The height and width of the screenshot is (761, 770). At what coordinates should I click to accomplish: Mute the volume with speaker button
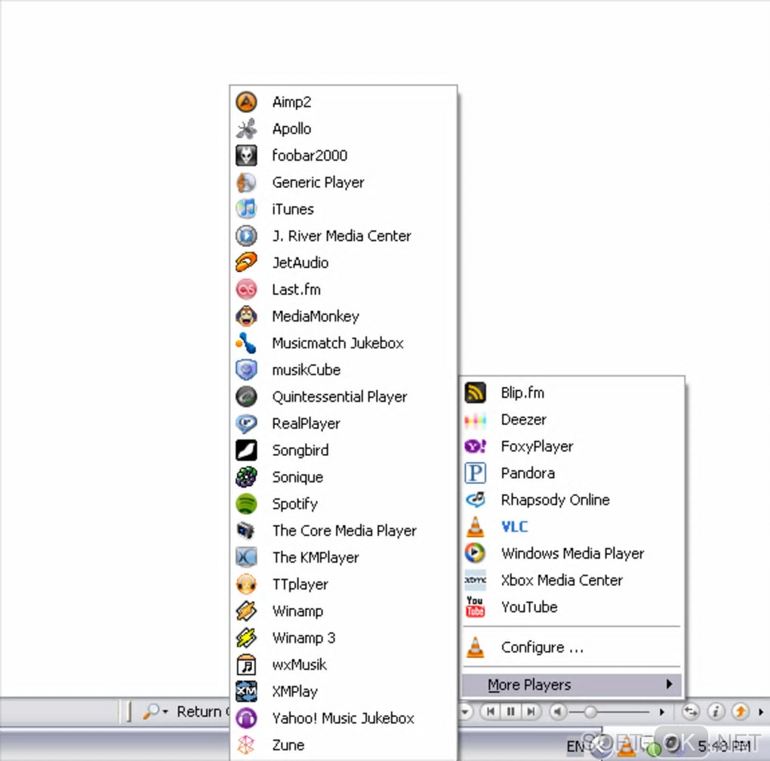(x=557, y=711)
